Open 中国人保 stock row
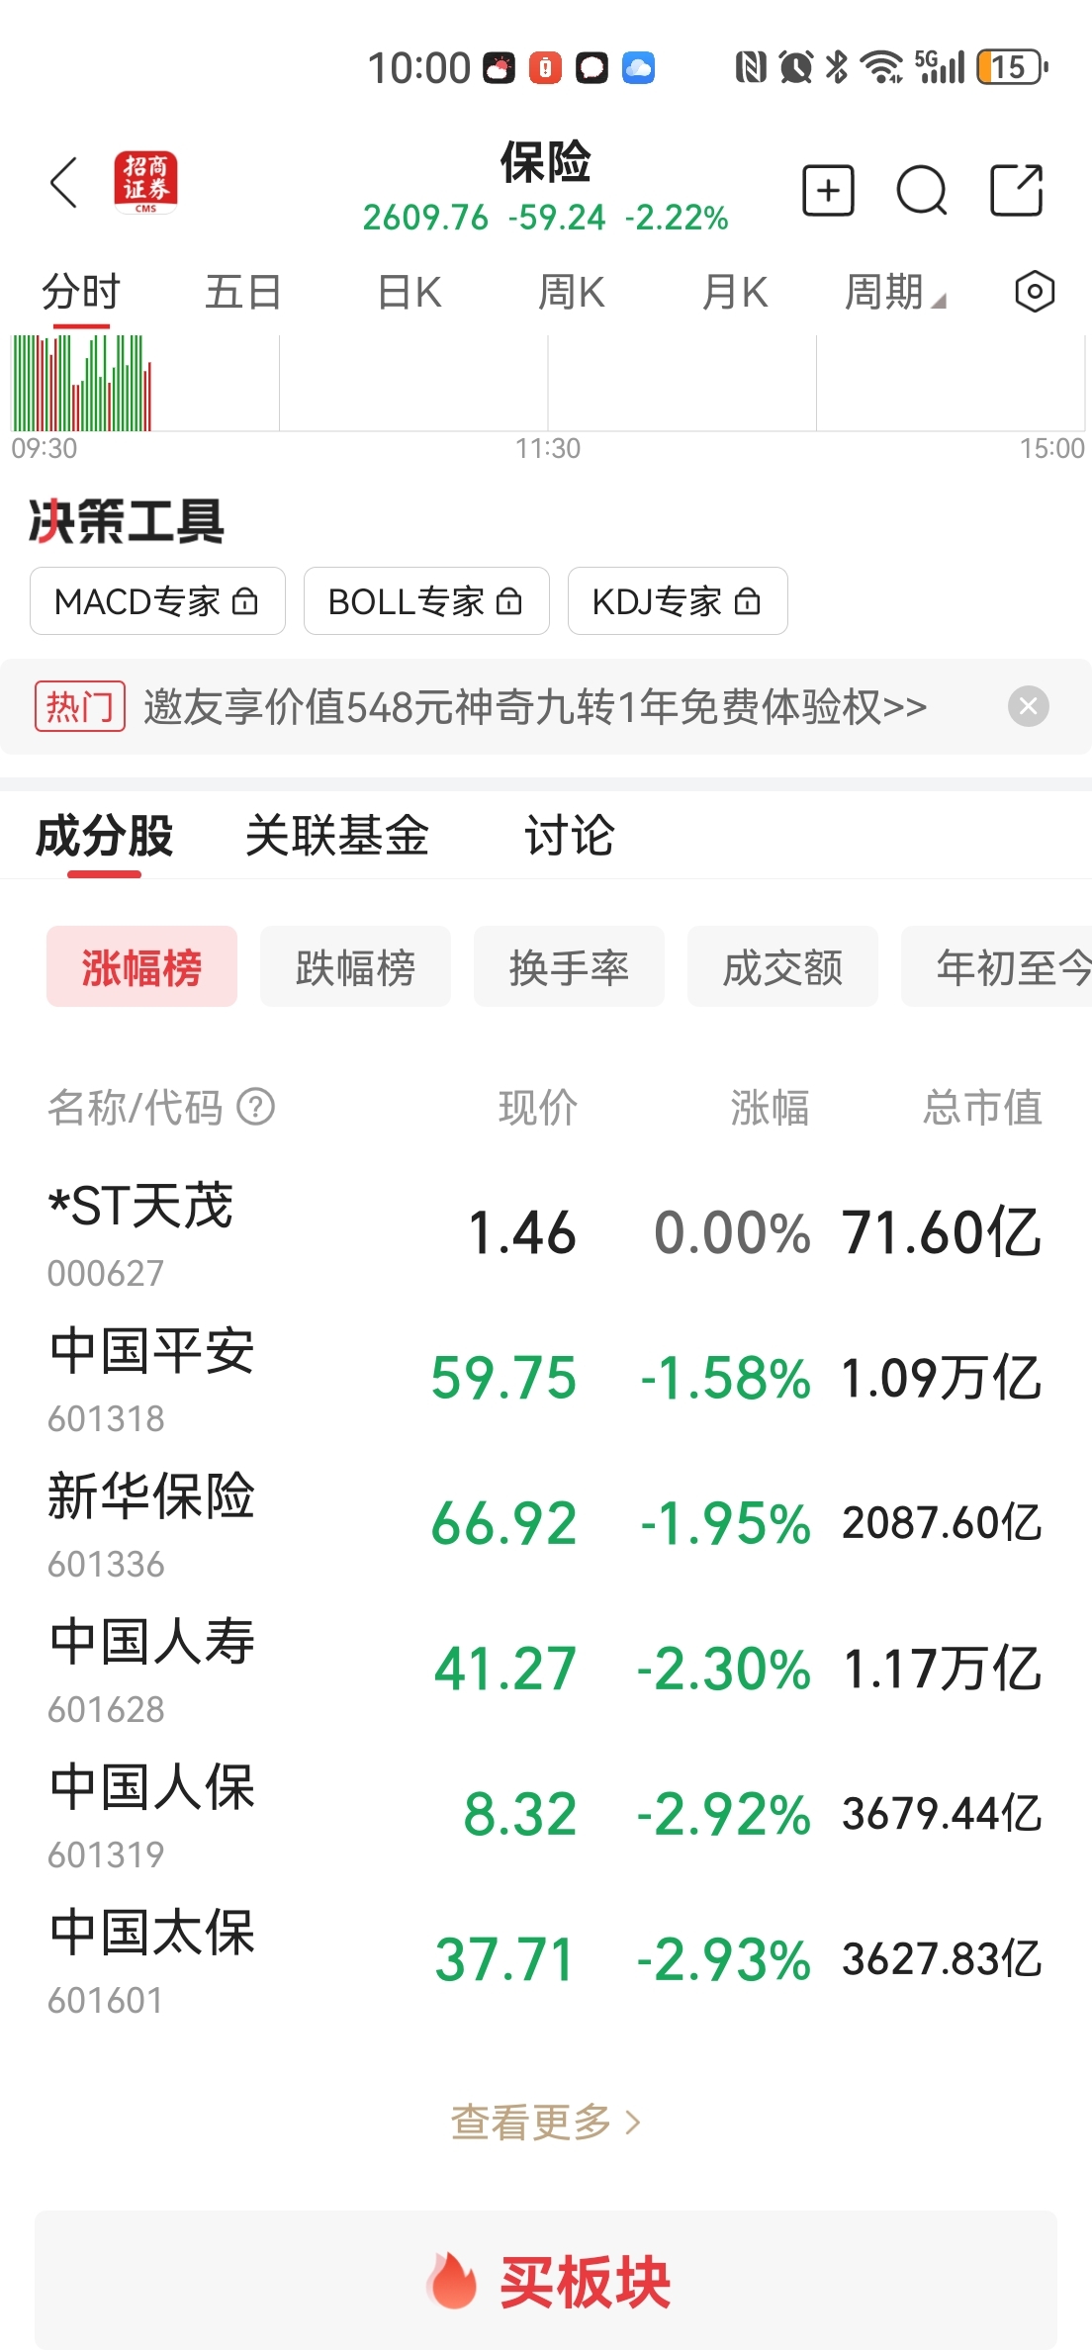This screenshot has height=2350, width=1092. (x=546, y=1815)
